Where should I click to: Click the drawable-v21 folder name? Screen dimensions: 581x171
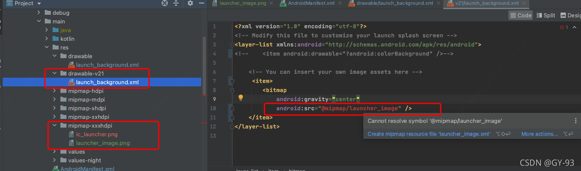pos(86,73)
